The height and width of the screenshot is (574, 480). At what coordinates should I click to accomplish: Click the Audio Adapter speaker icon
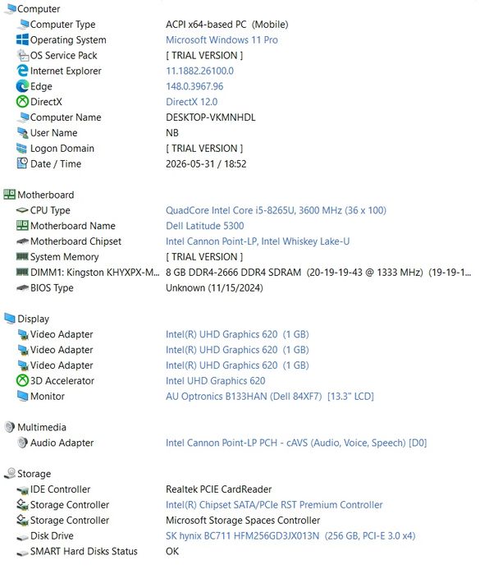point(22,443)
